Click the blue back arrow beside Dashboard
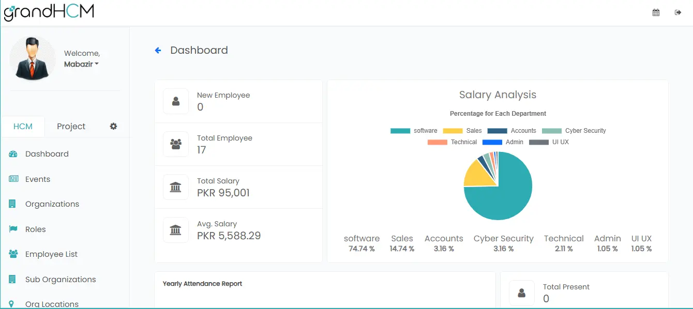The image size is (693, 309). 158,50
